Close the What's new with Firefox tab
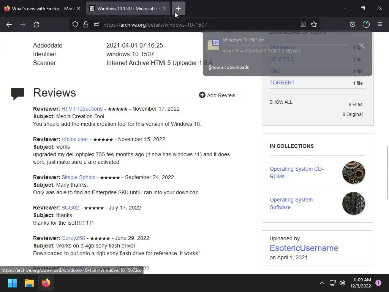The height and width of the screenshot is (292, 389). [79, 8]
